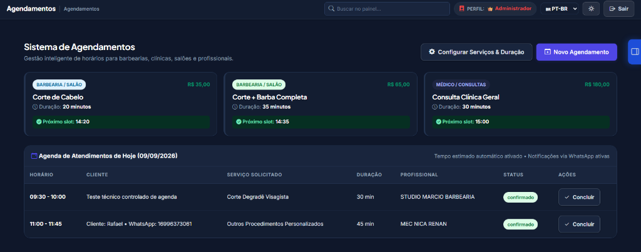Click STUDIO MARCIO BARBEARIA professional cell

(x=438, y=197)
